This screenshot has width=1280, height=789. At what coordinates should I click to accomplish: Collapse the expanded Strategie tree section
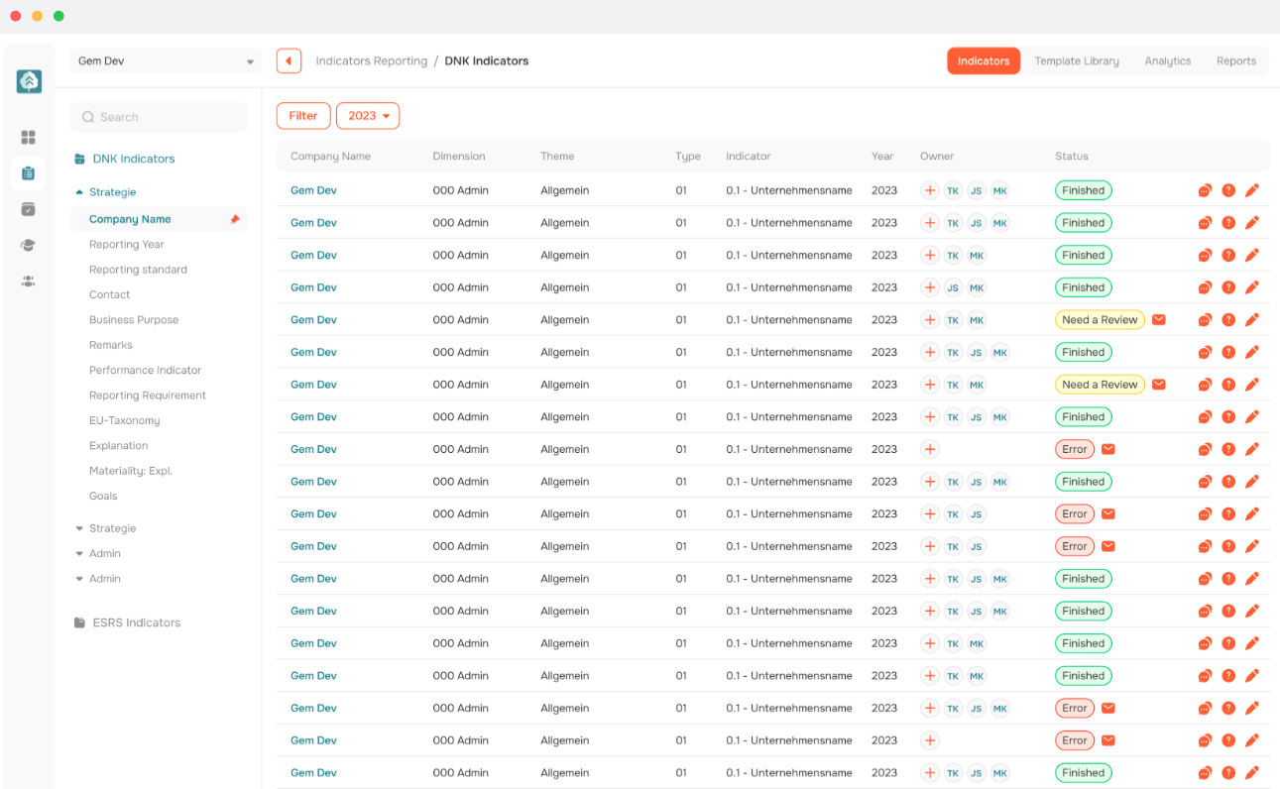[79, 192]
